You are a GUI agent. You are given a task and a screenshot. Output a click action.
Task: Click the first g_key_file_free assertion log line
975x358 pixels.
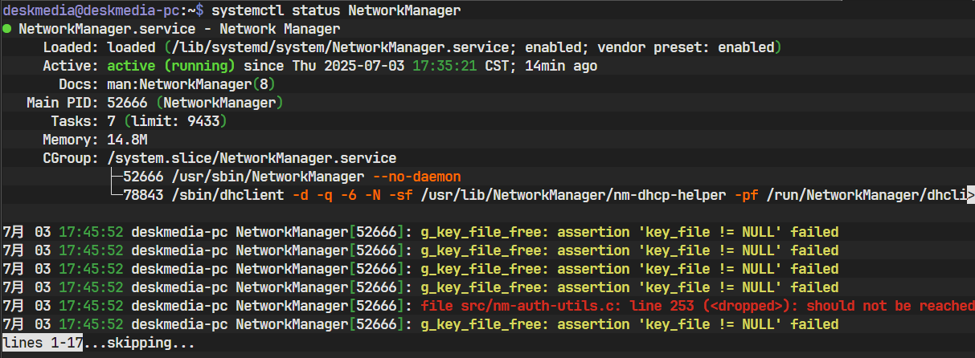pos(420,232)
